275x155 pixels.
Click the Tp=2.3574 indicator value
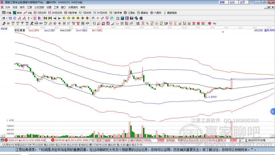point(34,31)
